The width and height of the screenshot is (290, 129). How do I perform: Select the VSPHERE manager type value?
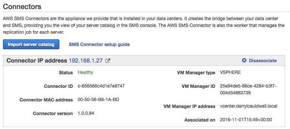230,72
